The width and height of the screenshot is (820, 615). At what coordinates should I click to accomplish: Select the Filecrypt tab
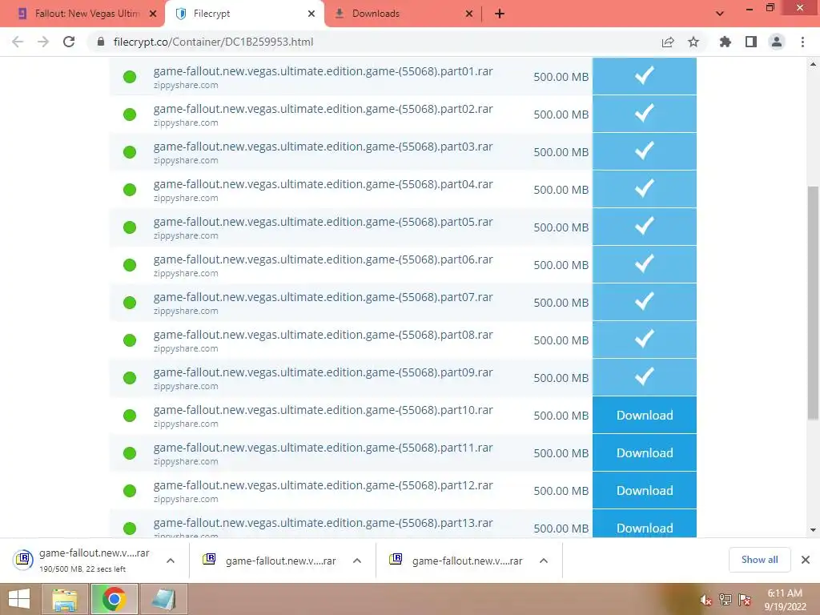[x=245, y=14]
